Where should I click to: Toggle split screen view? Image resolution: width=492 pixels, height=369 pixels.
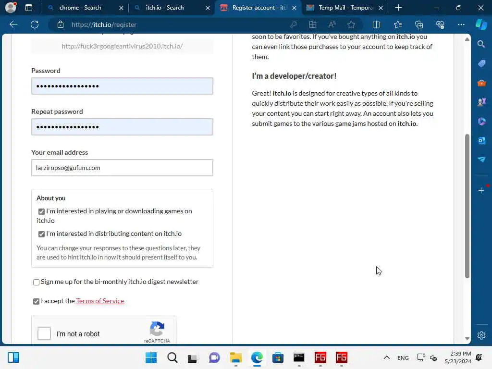coord(376,25)
